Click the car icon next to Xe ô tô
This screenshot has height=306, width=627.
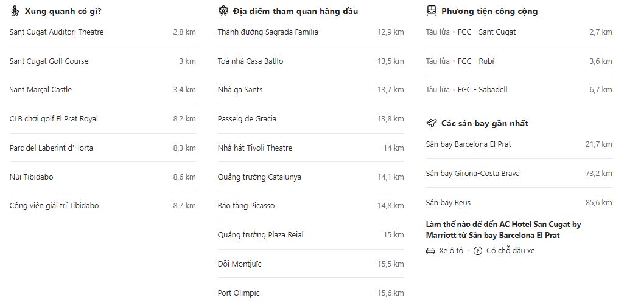(430, 251)
